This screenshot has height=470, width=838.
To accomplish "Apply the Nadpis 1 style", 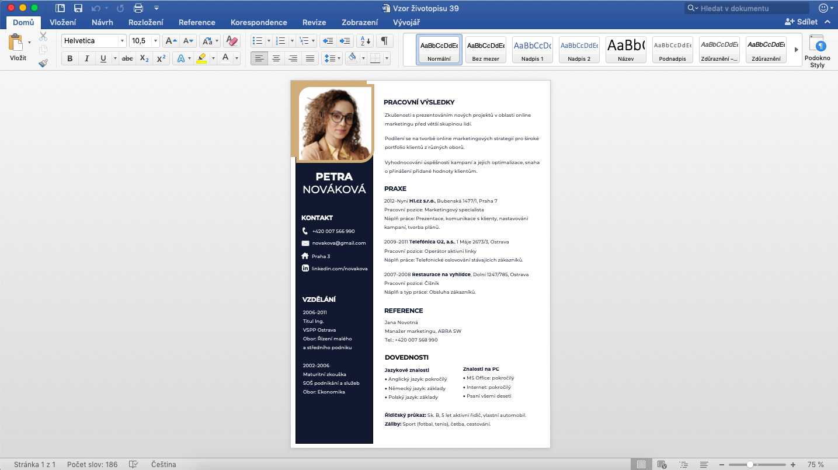I will click(x=533, y=50).
